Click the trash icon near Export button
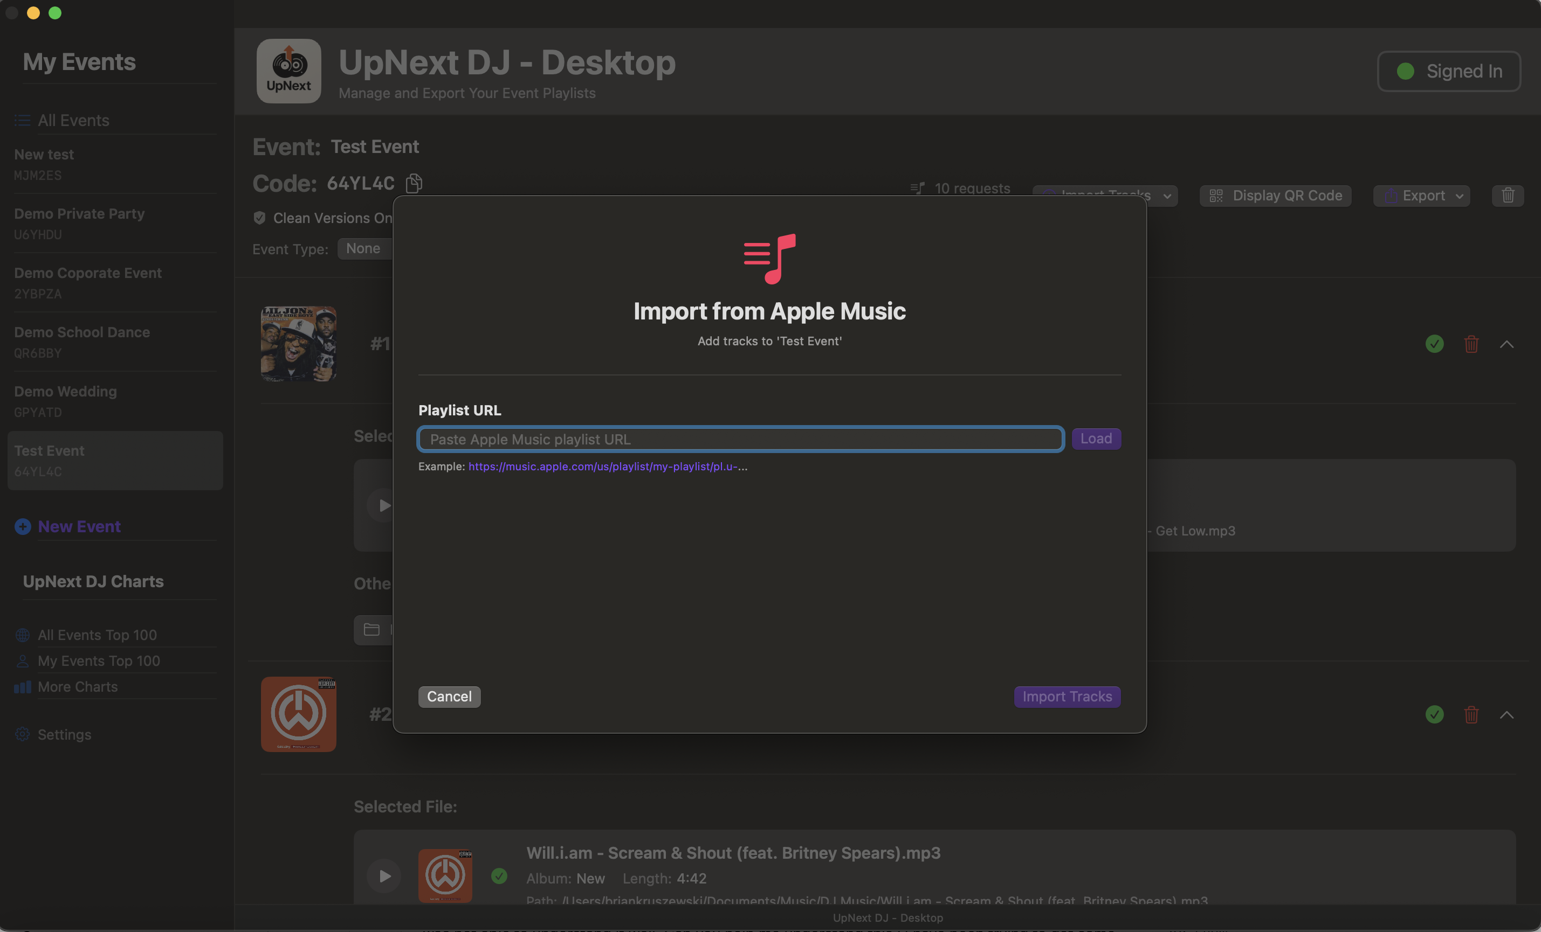Image resolution: width=1541 pixels, height=932 pixels. (x=1507, y=196)
